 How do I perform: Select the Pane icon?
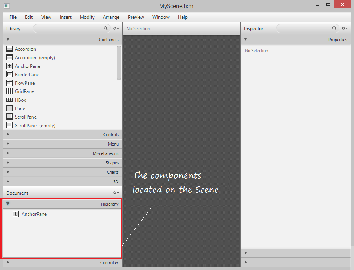(x=9, y=108)
